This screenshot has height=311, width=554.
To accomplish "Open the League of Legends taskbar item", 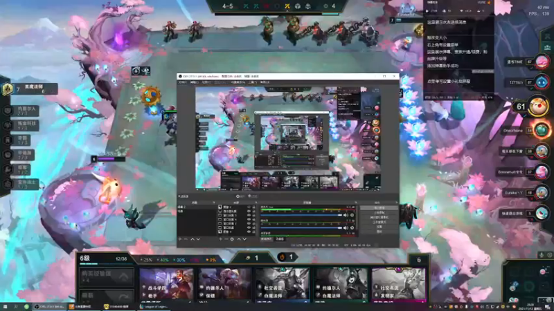I will tap(154, 307).
